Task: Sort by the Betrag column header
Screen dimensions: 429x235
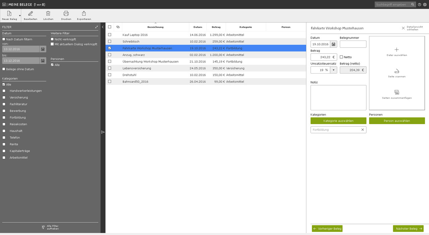Action: [x=216, y=27]
